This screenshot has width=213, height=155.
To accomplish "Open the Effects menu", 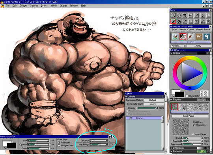I will (x=23, y=6).
